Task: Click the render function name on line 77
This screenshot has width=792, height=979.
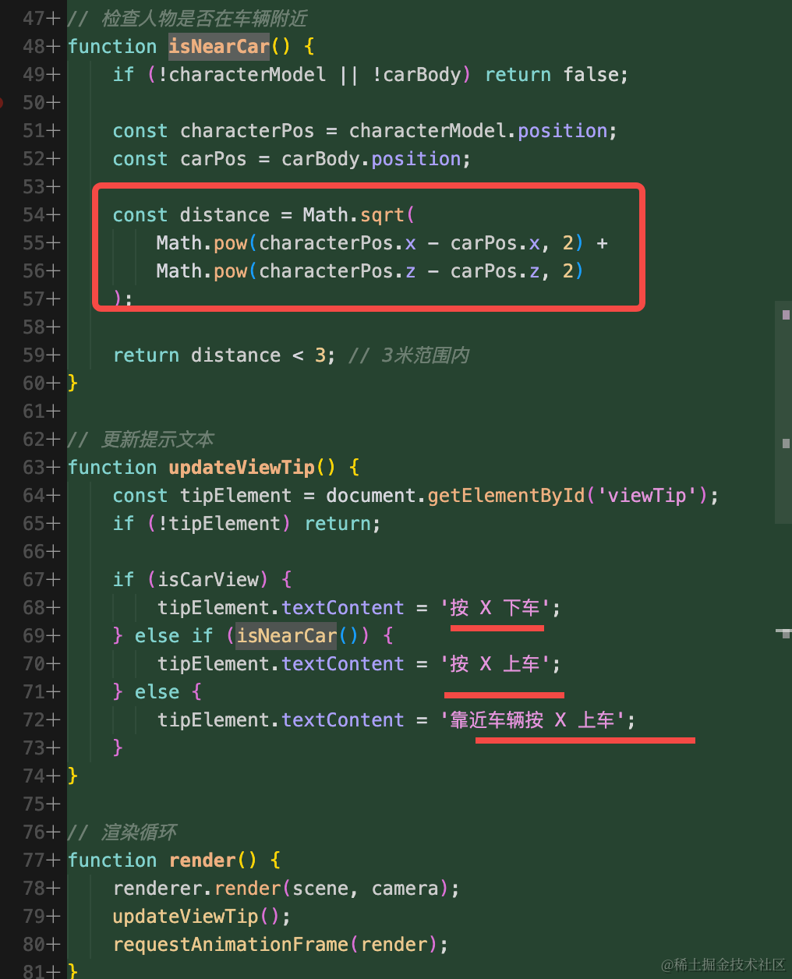Action: click(203, 861)
